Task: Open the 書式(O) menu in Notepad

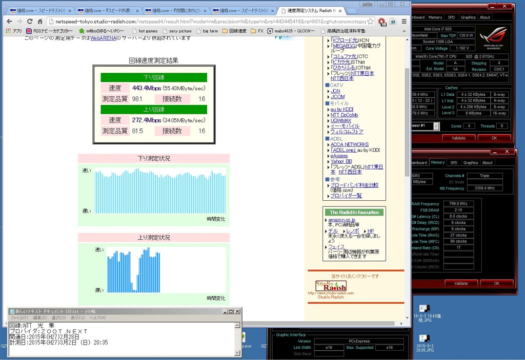Action: point(58,317)
